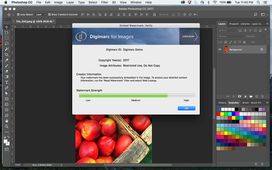The height and width of the screenshot is (170, 272).
Task: Select the Horizontal Type tool
Action: tap(6, 82)
